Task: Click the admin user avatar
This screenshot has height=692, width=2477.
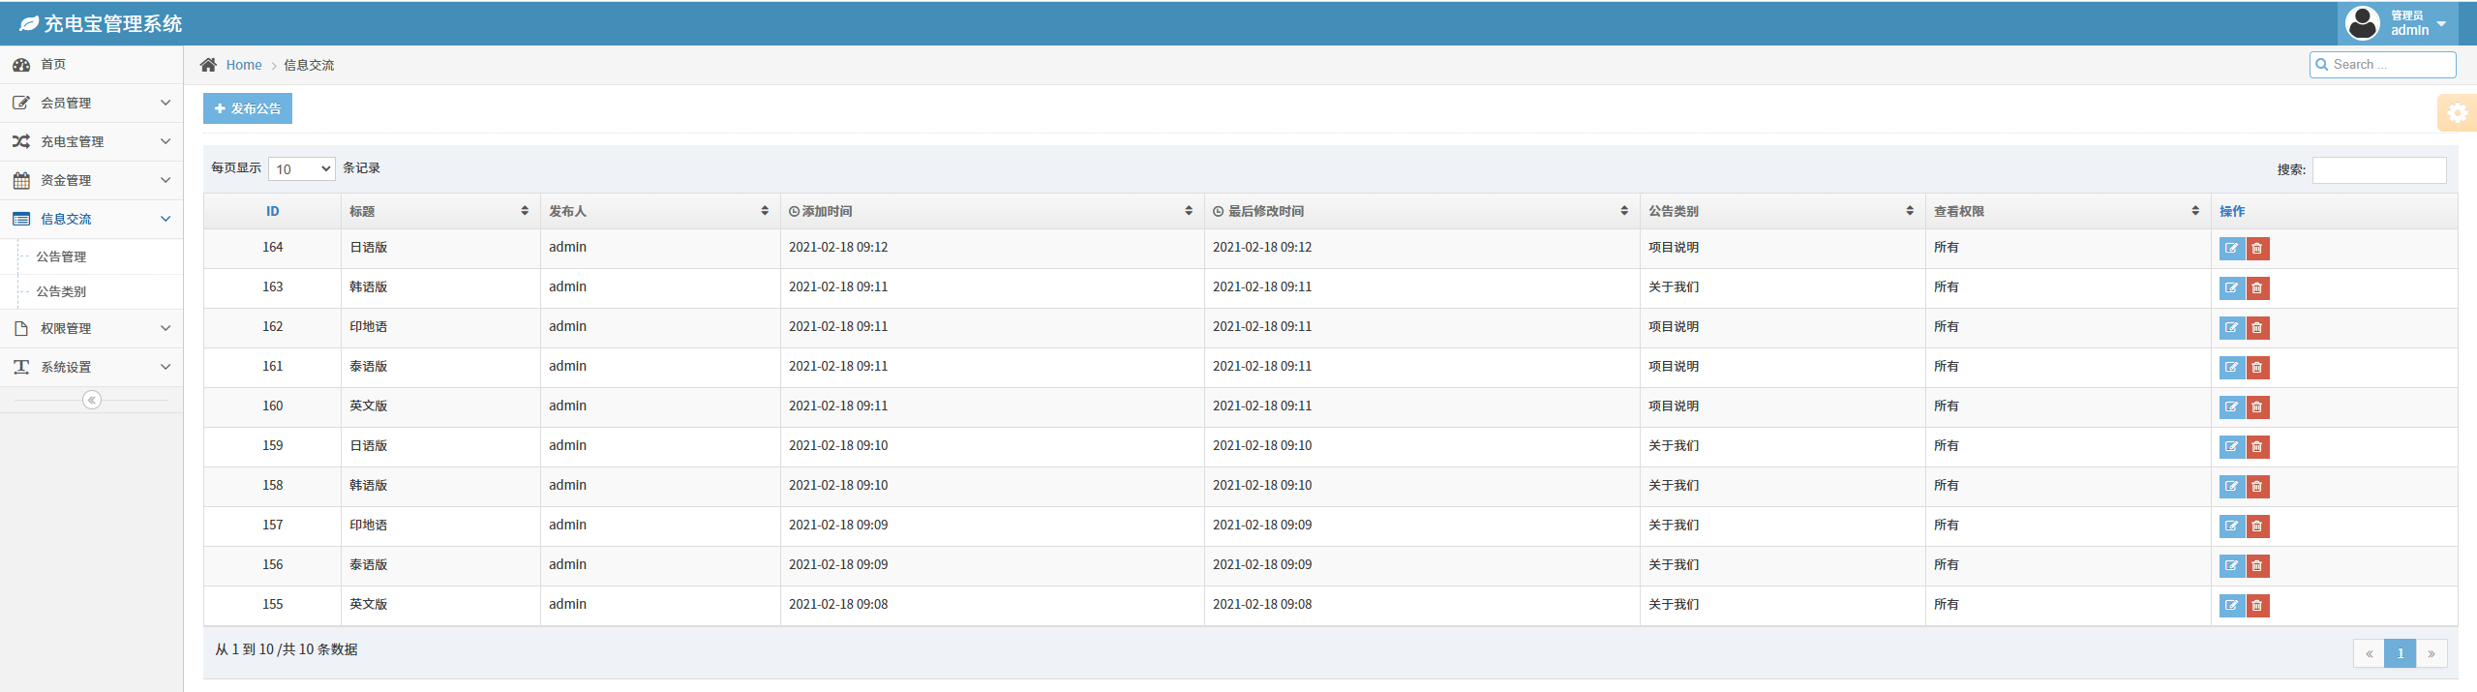Action: (x=2362, y=23)
